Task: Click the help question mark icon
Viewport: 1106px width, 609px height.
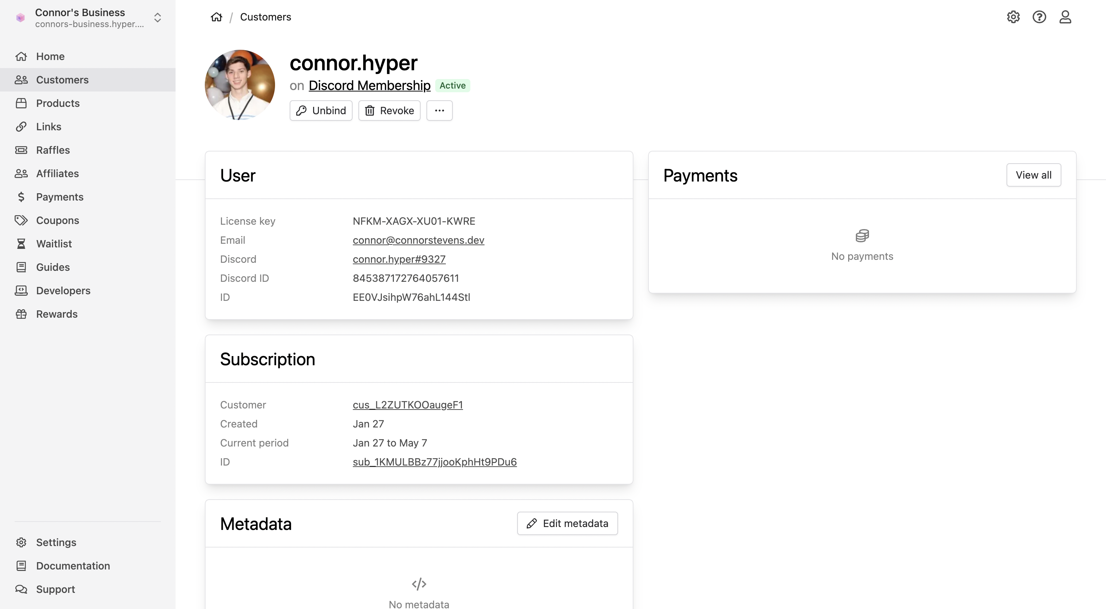Action: point(1039,17)
